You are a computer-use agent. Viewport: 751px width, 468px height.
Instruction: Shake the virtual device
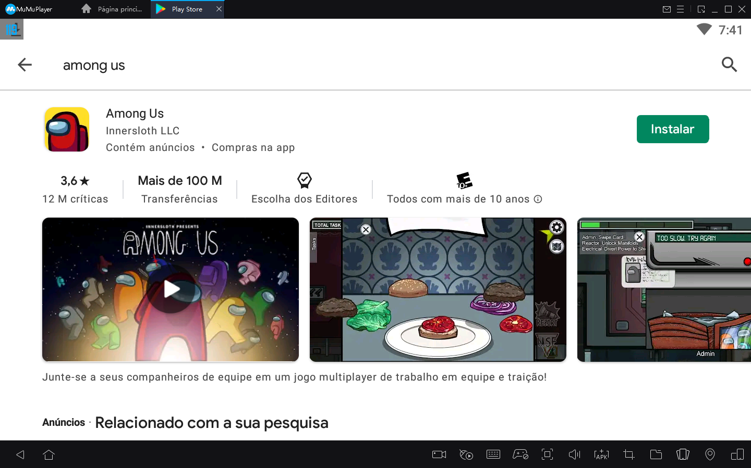point(683,454)
